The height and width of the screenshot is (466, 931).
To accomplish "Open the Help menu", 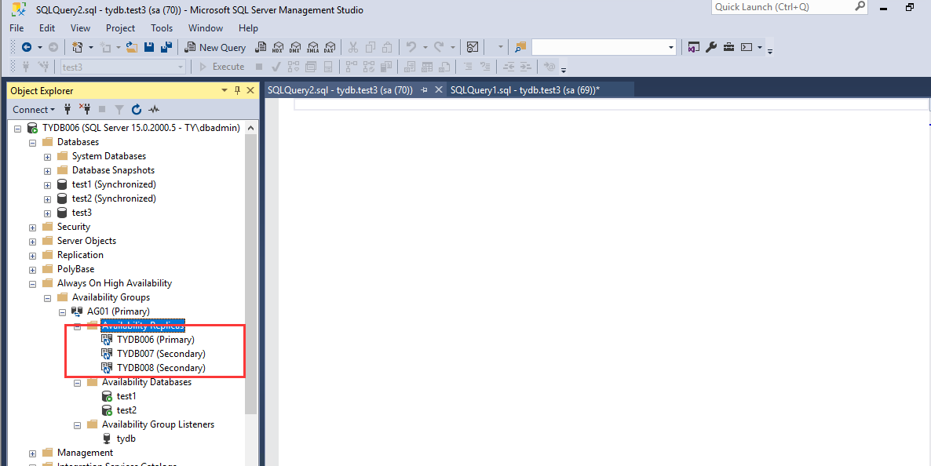I will [x=248, y=28].
